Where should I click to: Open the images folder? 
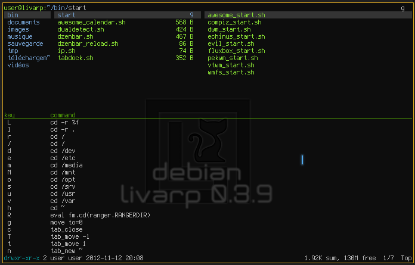pos(18,29)
